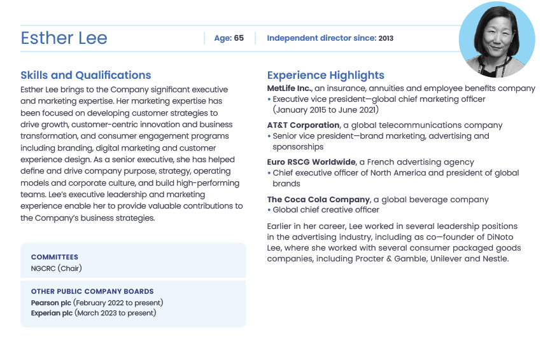The height and width of the screenshot is (337, 550).
Task: Click the Age: 65 label
Action: [229, 38]
